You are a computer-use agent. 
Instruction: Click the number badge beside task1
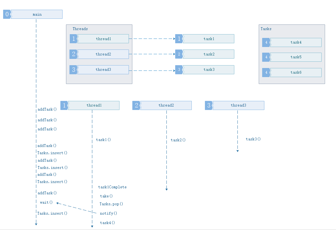(x=179, y=39)
